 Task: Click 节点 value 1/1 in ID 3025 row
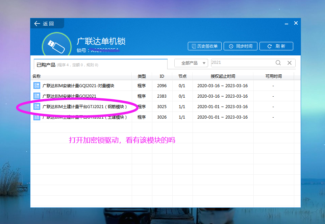click(182, 107)
